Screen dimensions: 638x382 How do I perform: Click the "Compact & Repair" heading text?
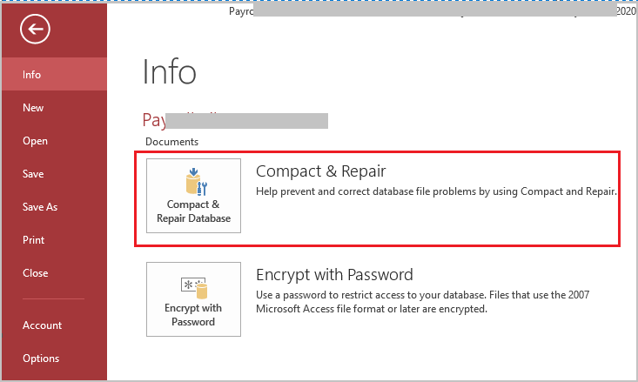[320, 171]
